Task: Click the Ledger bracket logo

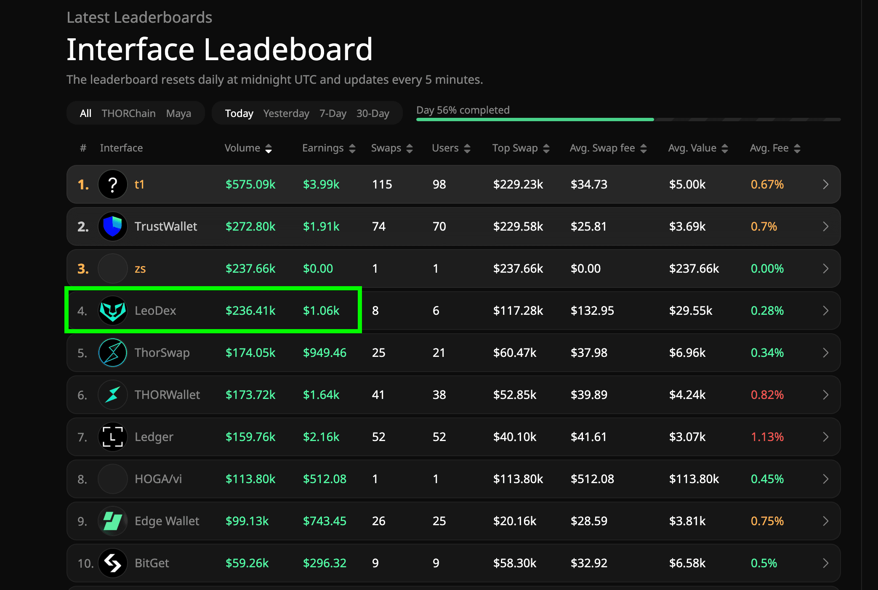Action: coord(113,437)
